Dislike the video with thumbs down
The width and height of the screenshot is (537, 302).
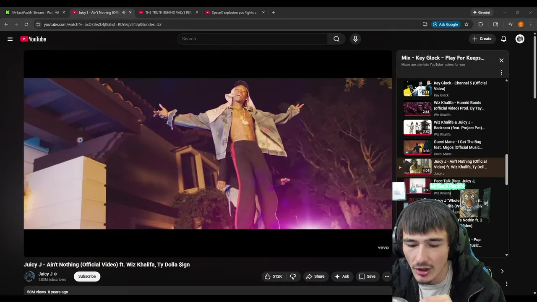point(293,276)
